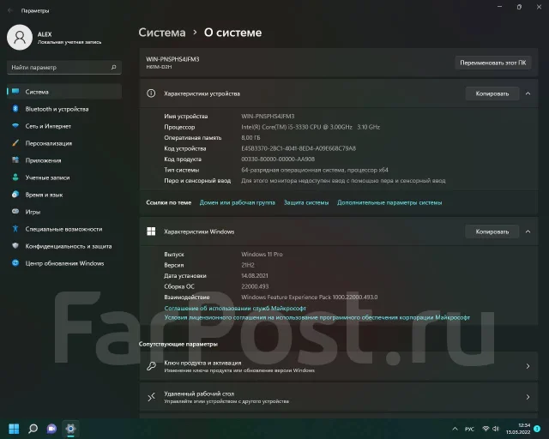549x439 pixels.
Task: Click the network icon in system tray
Action: click(x=486, y=429)
